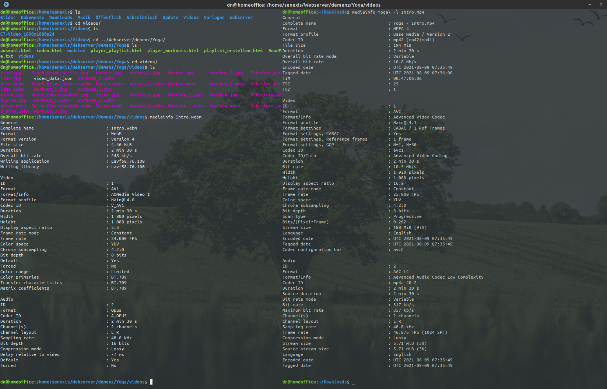Maximize the terminal window
Image resolution: width=607 pixels, height=389 pixels.
tap(600, 4)
